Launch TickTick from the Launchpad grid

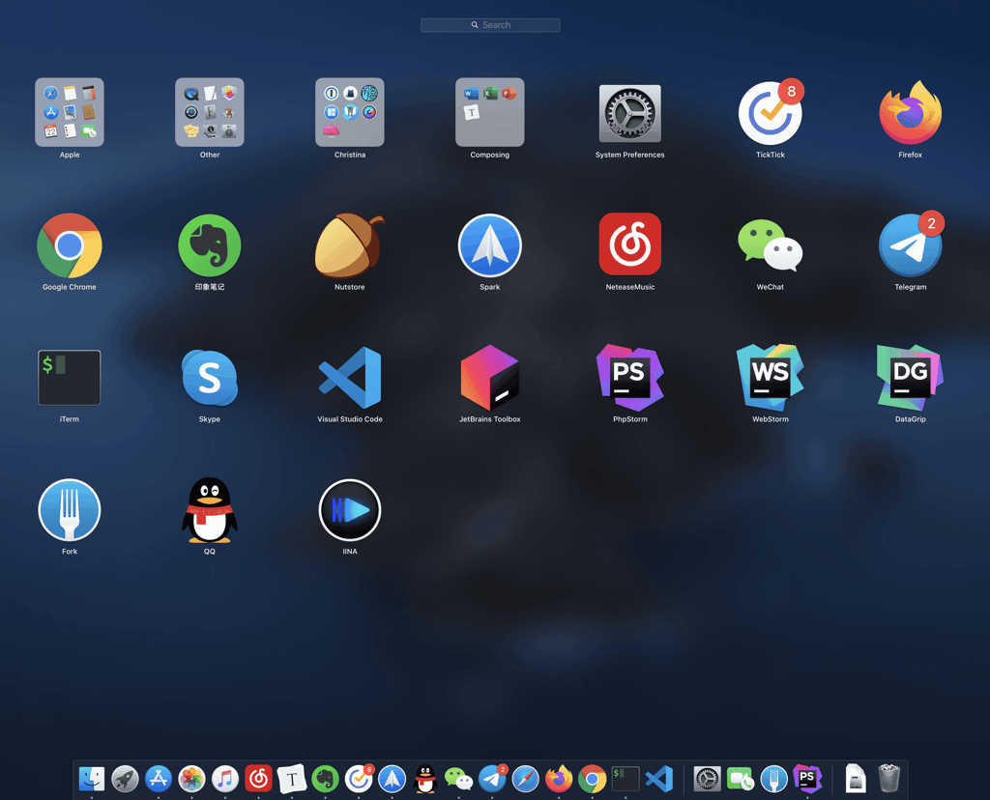click(x=771, y=114)
